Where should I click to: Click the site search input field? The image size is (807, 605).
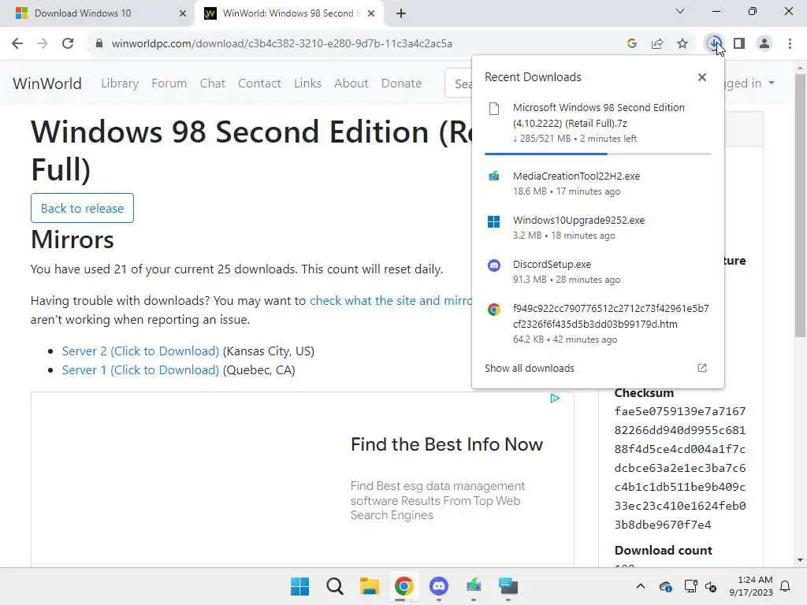click(459, 84)
